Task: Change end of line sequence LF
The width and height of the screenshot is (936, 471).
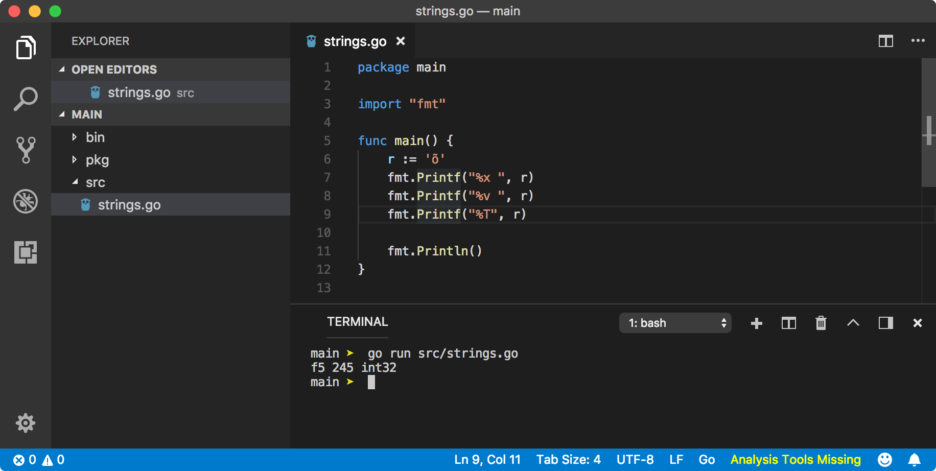Action: [676, 460]
